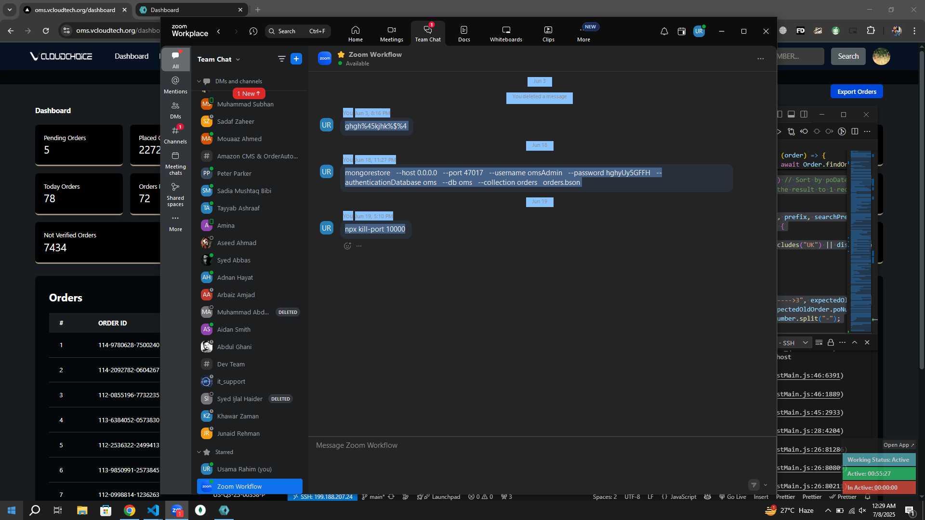Open dashboard user avatar
Image resolution: width=925 pixels, height=520 pixels.
pos(881,56)
